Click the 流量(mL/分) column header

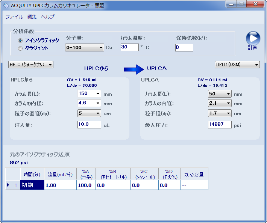[x=60, y=174]
